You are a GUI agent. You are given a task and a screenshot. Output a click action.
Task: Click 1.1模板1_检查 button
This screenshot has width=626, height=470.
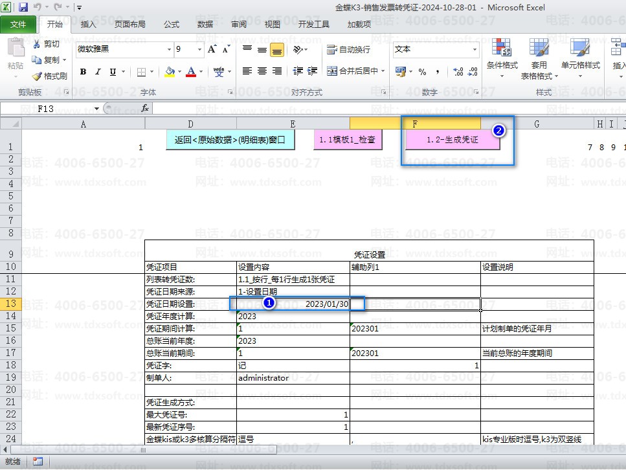(x=348, y=140)
